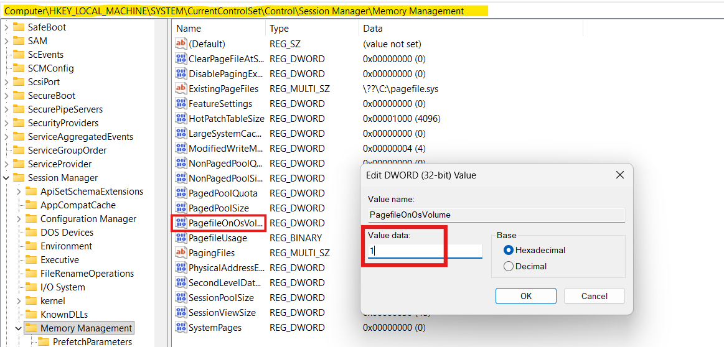Click the greyed-out Value name field
Viewport: 724px width, 347px height.
pyautogui.click(x=496, y=215)
